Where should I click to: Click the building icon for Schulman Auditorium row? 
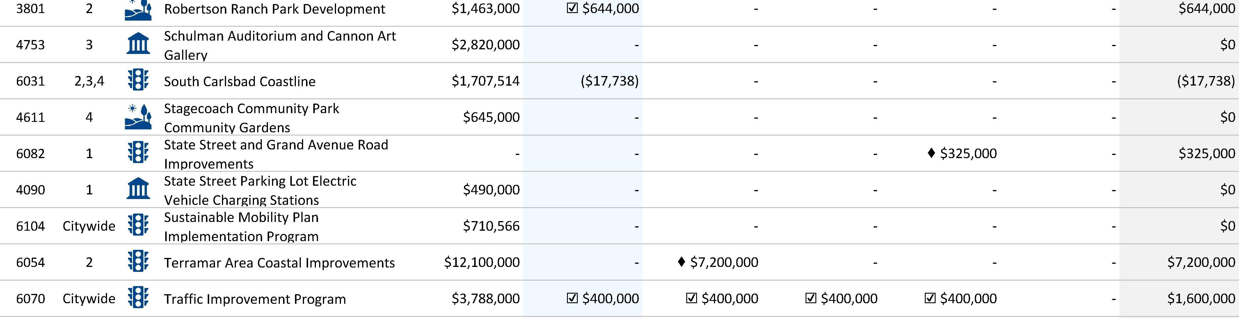(x=138, y=44)
